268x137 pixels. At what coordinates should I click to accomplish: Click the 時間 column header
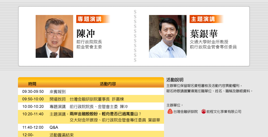click(x=32, y=84)
